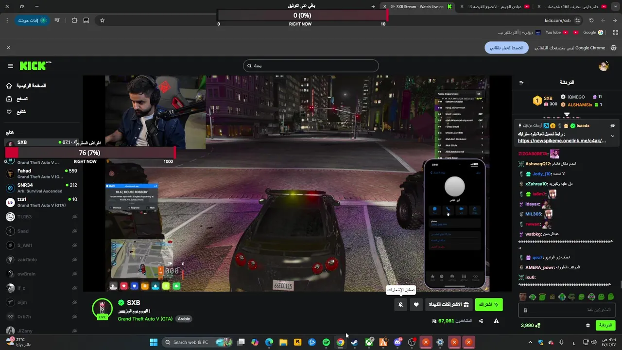
Task: Select the tza1 channel in sidebar
Action: pos(41,202)
